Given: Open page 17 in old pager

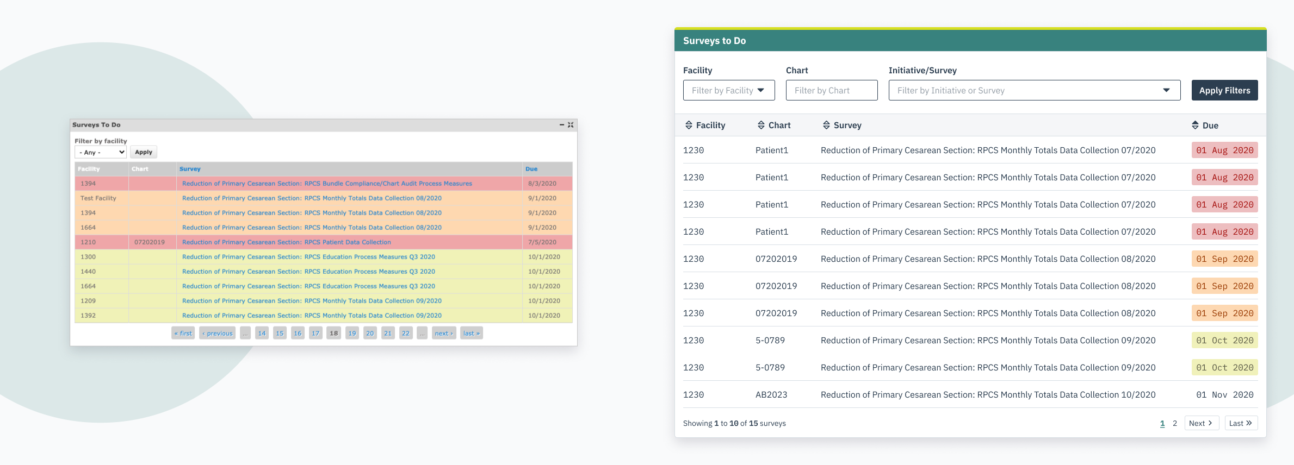Looking at the screenshot, I should coord(315,333).
